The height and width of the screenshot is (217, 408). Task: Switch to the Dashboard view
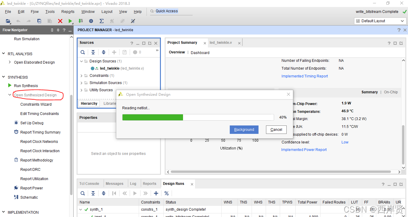click(x=200, y=53)
